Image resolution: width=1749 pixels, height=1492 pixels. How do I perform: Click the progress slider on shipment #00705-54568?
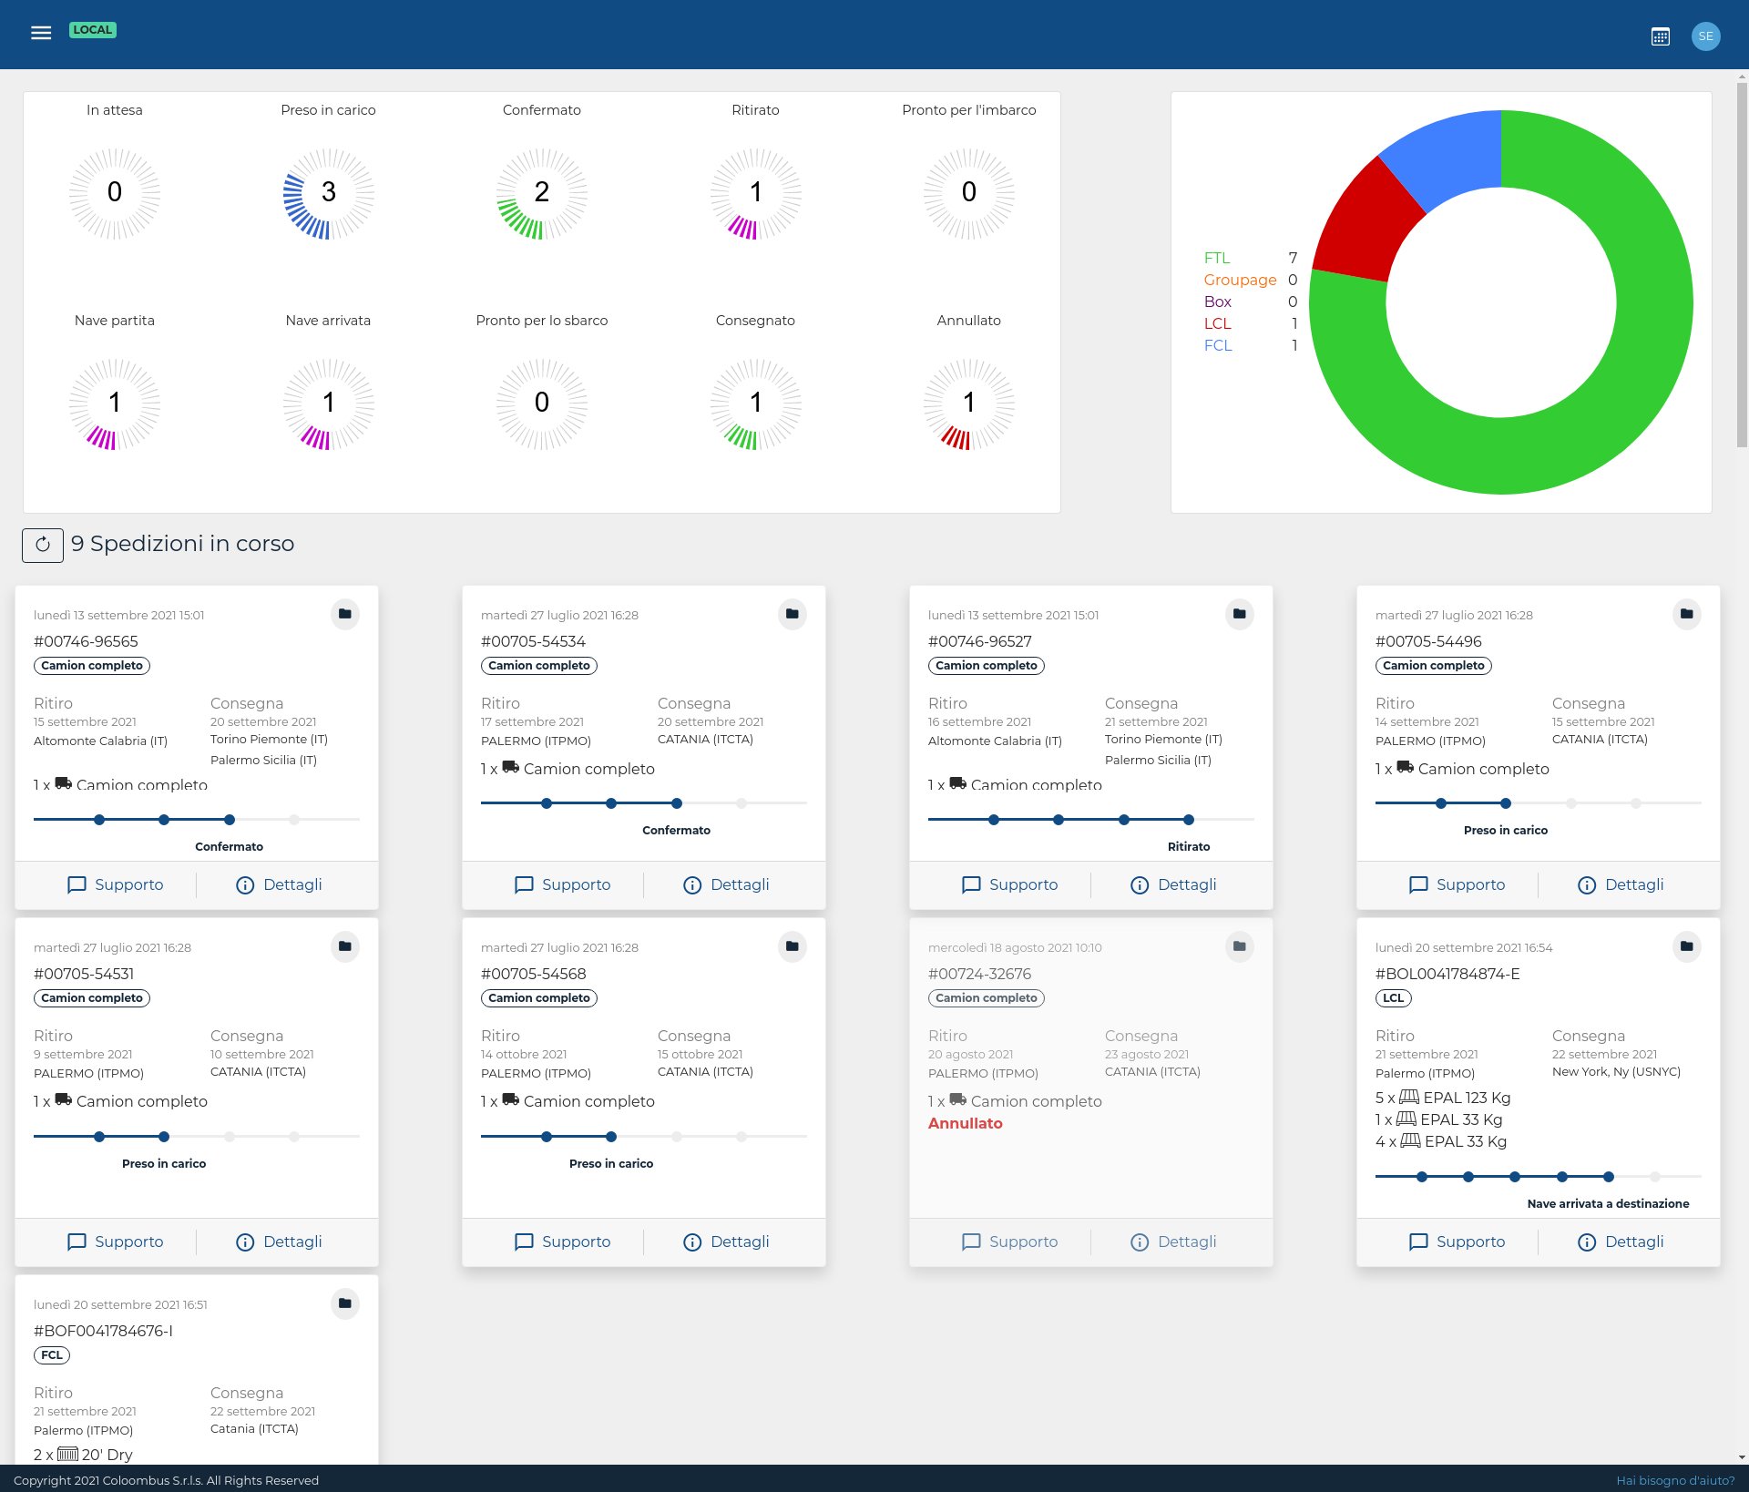click(644, 1137)
